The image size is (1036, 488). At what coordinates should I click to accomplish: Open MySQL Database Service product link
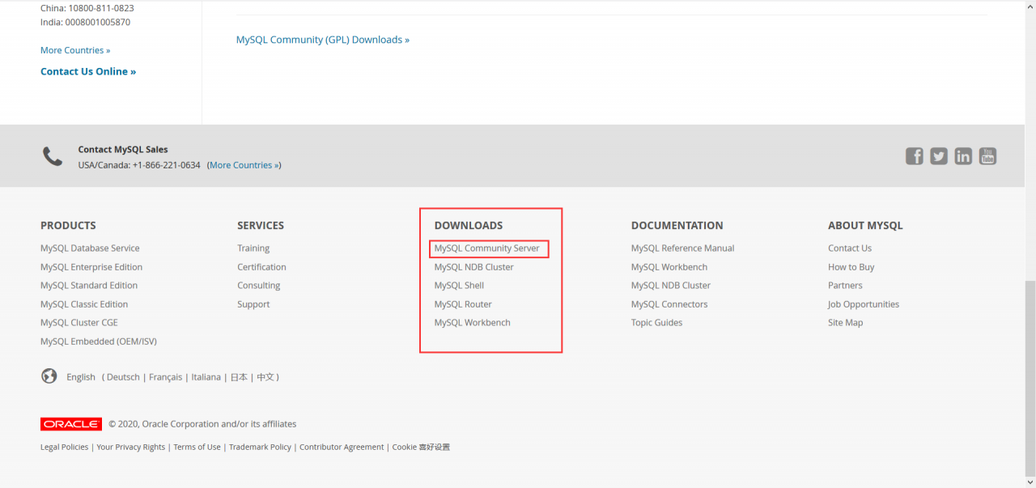[90, 248]
